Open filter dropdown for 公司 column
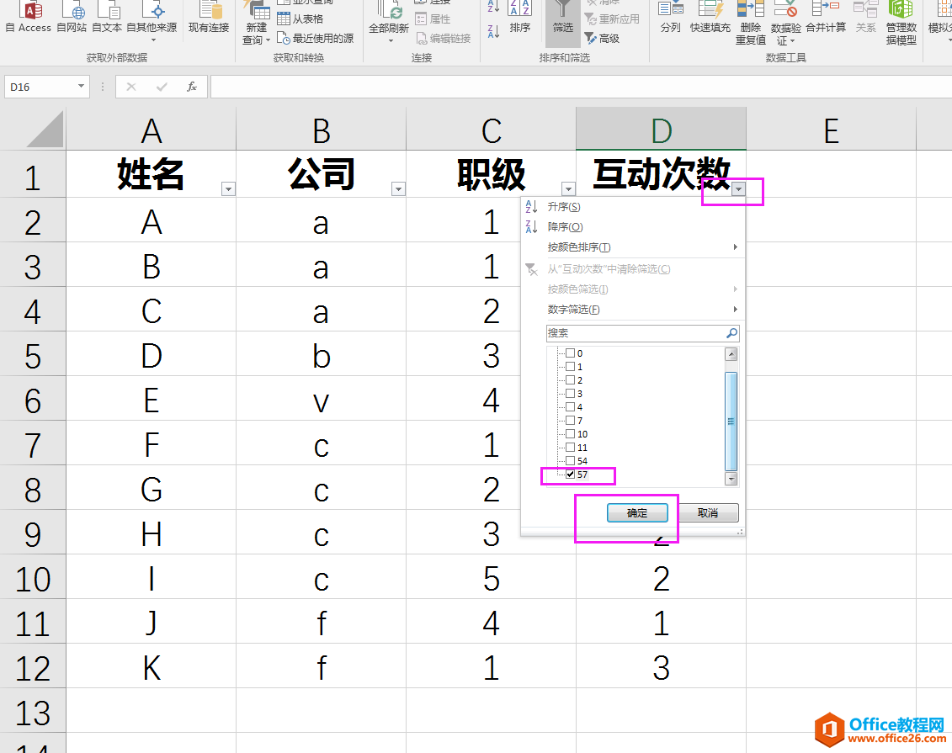This screenshot has height=753, width=952. coord(398,189)
